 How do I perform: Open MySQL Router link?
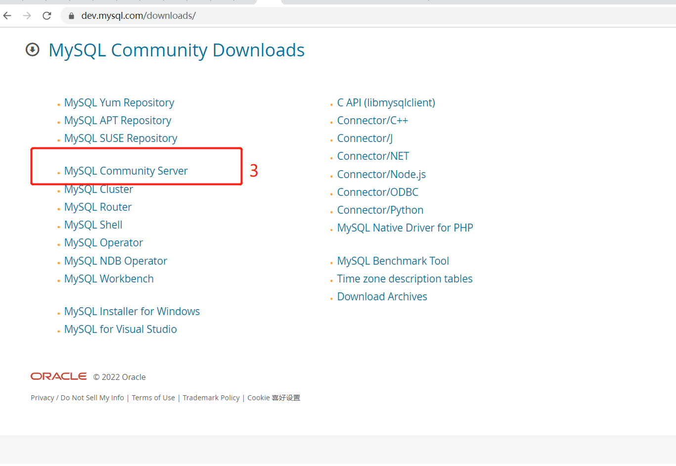click(x=98, y=207)
